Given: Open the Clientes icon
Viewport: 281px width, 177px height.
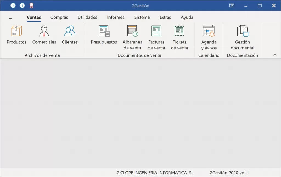Looking at the screenshot, I should (70, 31).
